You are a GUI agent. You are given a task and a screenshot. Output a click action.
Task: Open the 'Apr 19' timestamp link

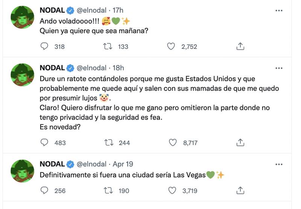[x=123, y=164]
